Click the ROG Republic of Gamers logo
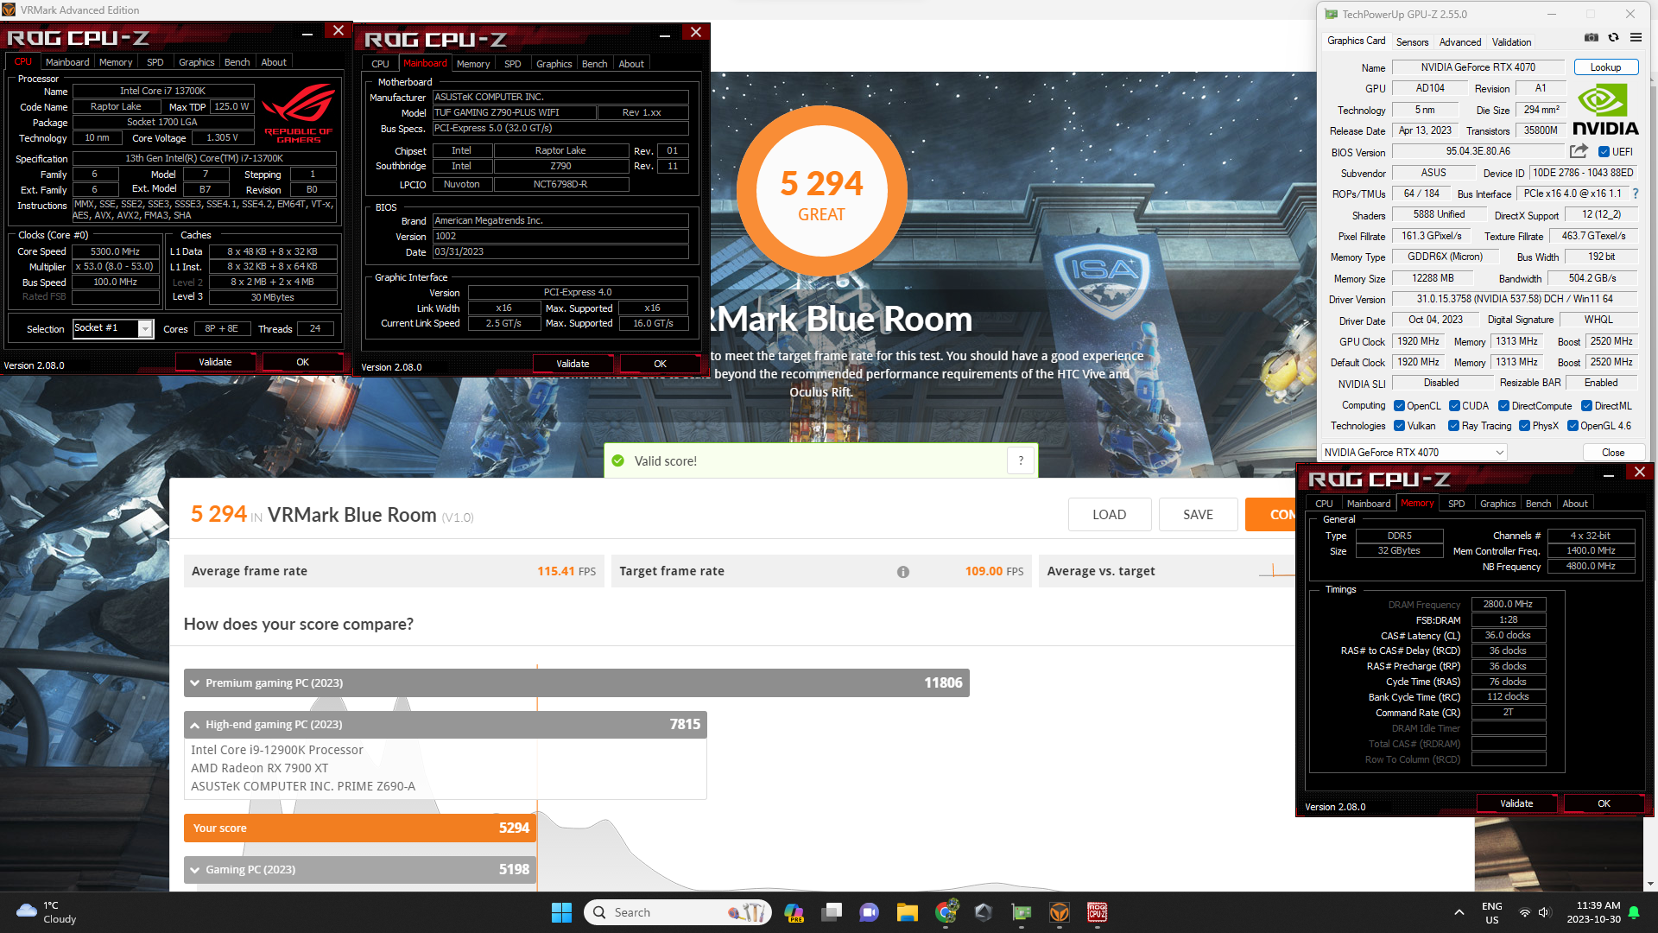1658x933 pixels. [298, 112]
